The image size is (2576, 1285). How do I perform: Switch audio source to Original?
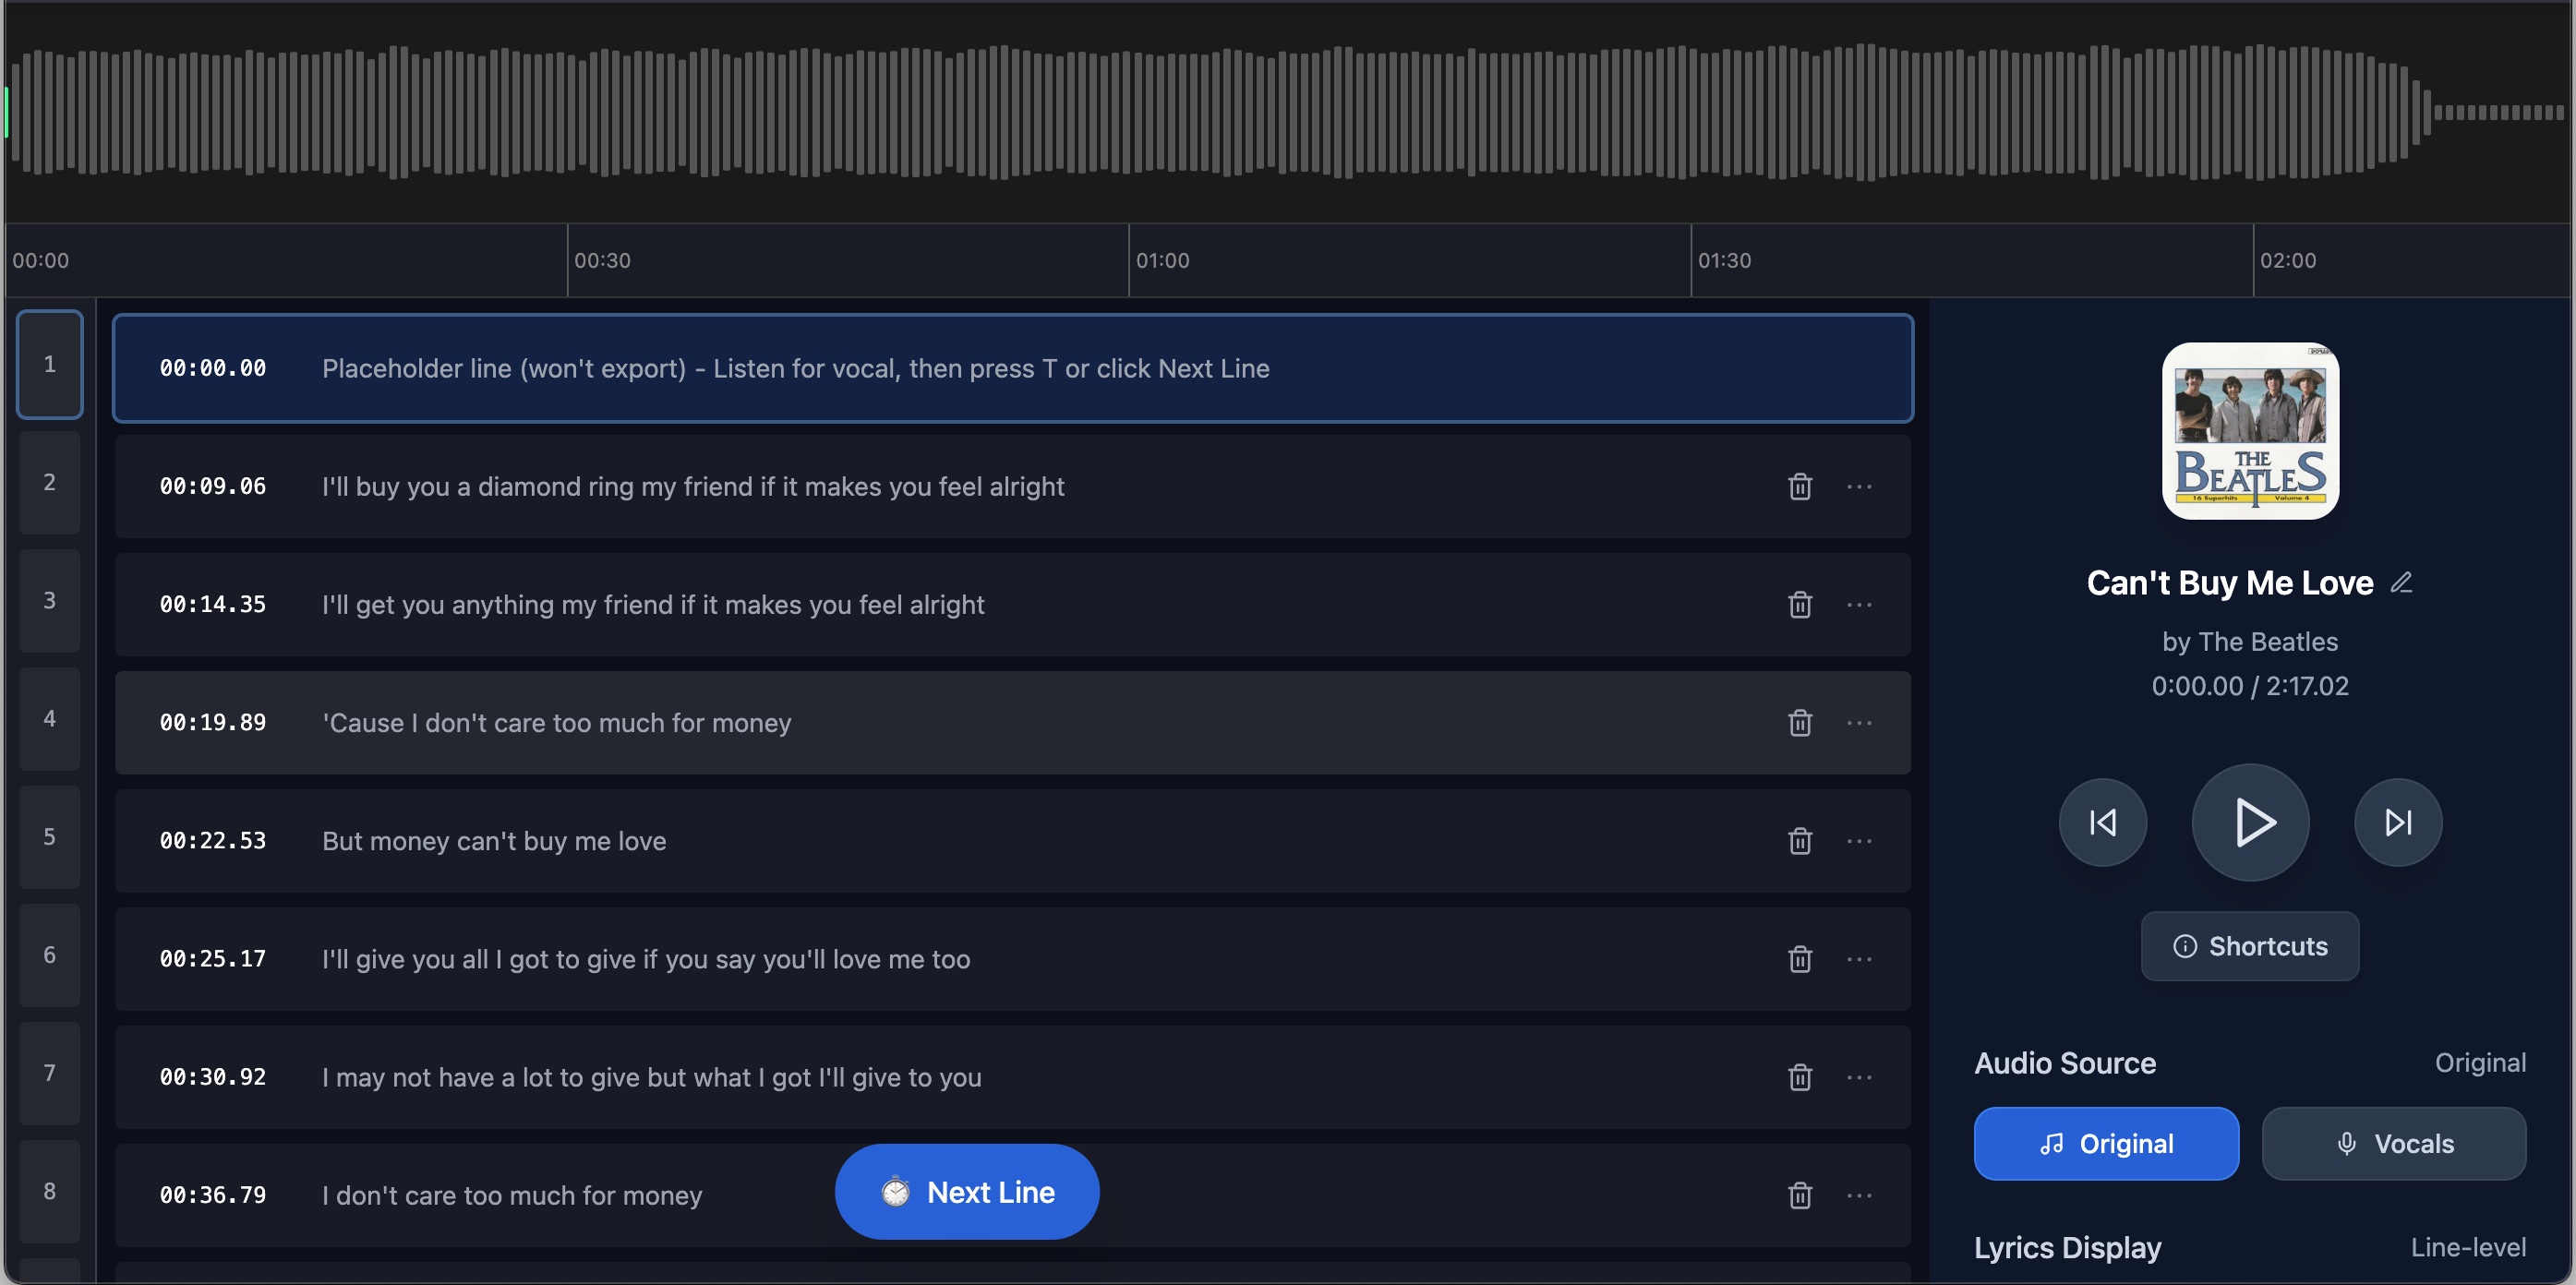(x=2106, y=1143)
